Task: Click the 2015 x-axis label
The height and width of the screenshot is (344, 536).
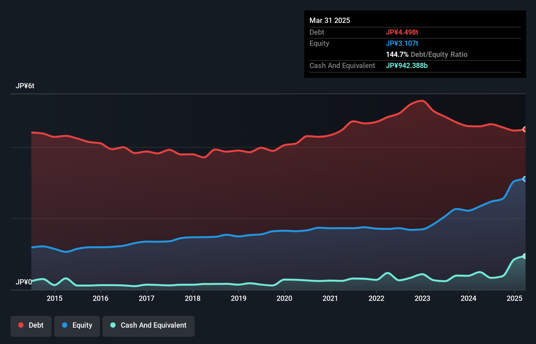Action: pos(55,298)
